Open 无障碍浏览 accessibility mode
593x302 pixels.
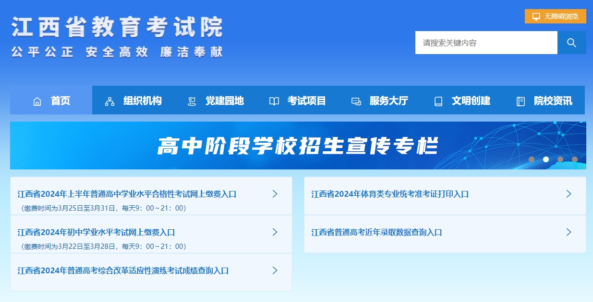tap(555, 16)
